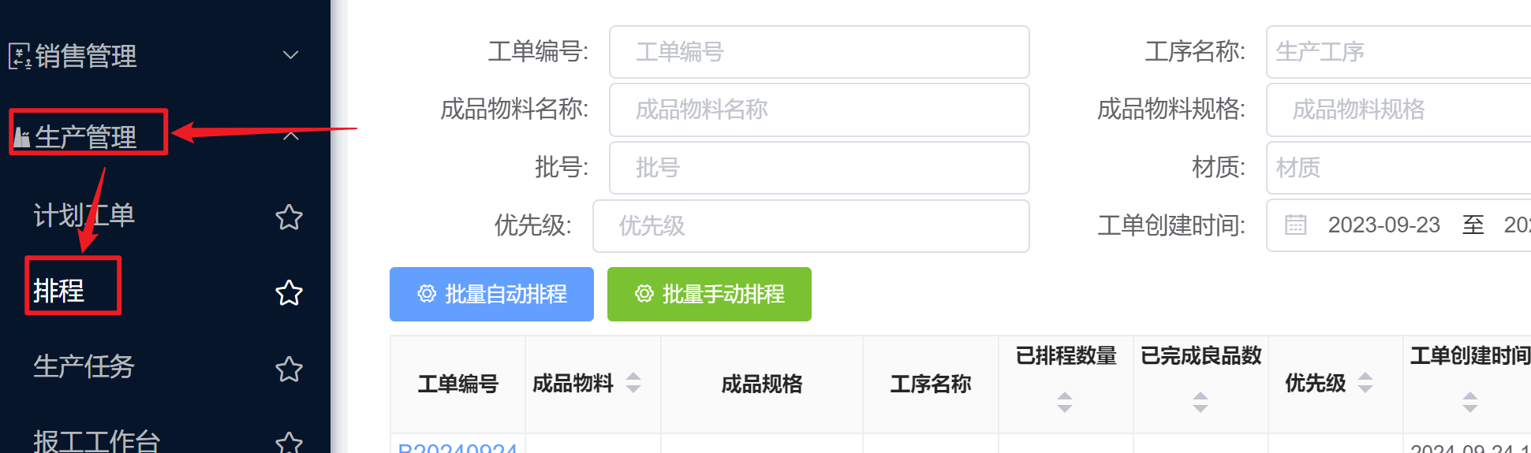1531x453 pixels.
Task: Open the 生产任务 menu item
Action: pyautogui.click(x=84, y=366)
